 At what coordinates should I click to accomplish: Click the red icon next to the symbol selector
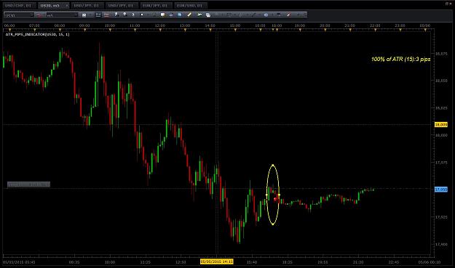(39, 15)
